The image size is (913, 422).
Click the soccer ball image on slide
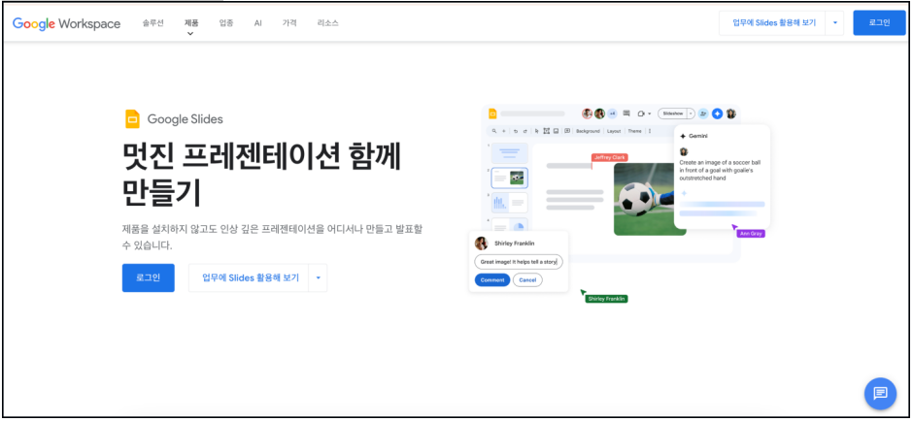[650, 199]
